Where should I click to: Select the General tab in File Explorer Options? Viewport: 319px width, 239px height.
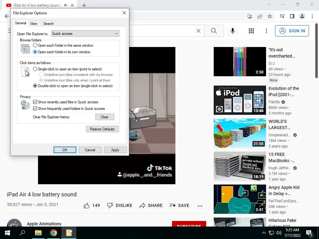point(20,23)
